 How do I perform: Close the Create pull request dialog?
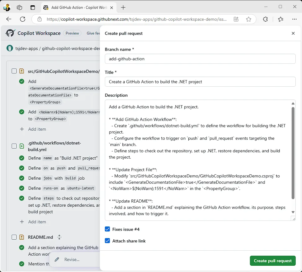coord(293,33)
